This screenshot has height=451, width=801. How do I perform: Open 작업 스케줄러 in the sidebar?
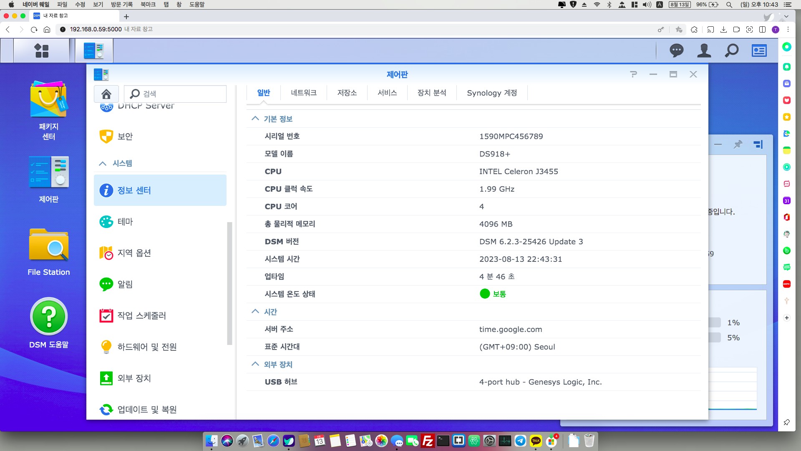coord(141,316)
